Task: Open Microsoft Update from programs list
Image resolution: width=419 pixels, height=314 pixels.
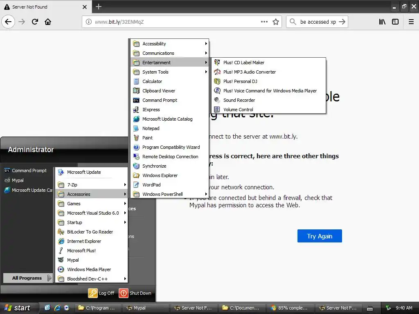Action: pos(91,172)
